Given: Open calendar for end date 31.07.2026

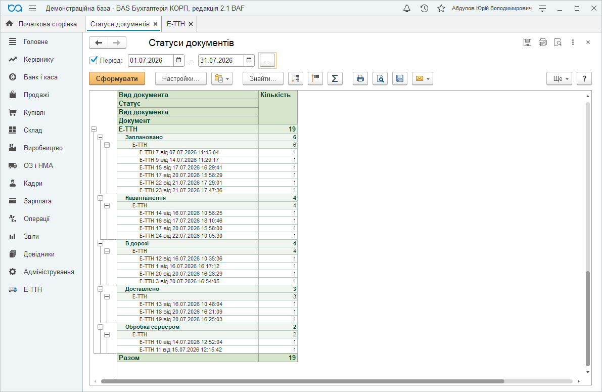Looking at the screenshot, I should [249, 60].
